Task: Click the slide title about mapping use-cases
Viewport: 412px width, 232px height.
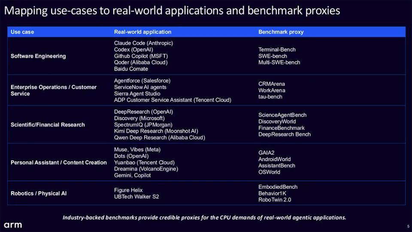Action: point(172,10)
